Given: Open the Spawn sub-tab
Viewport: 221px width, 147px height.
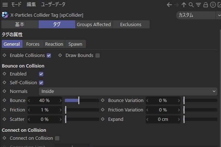Looking at the screenshot, I should (x=75, y=44).
